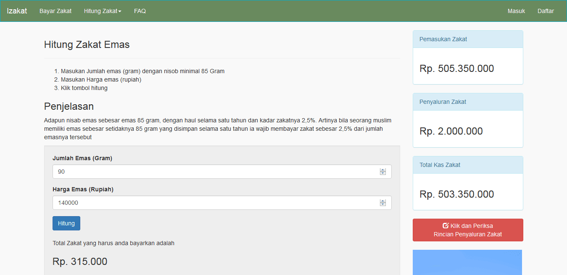Click the down arrow spinner on Harga Emas
Screen dimensions: 567x275
click(382, 205)
